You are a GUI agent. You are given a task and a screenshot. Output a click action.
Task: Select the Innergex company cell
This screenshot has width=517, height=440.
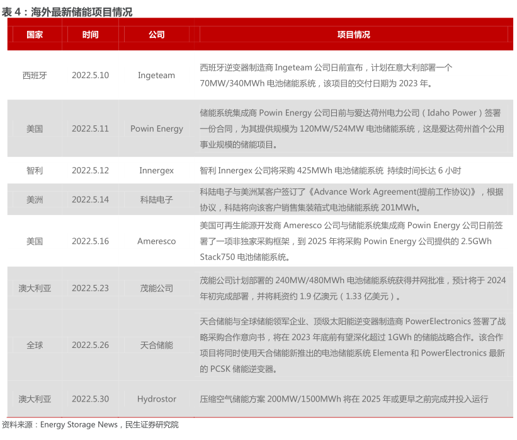point(156,170)
